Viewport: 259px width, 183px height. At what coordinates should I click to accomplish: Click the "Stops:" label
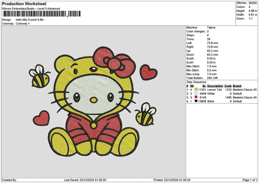[x=191, y=35]
